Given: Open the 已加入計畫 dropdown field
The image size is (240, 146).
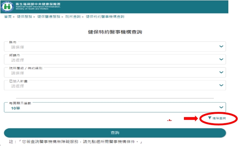Looking at the screenshot, I should 115,85.
